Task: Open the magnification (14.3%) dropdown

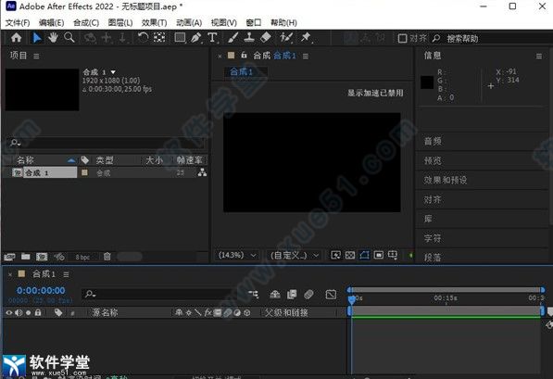Action: point(237,255)
